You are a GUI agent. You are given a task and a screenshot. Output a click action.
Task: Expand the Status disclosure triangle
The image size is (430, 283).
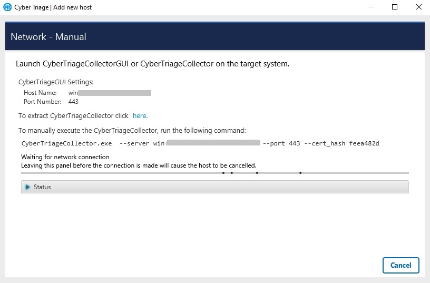[27, 187]
